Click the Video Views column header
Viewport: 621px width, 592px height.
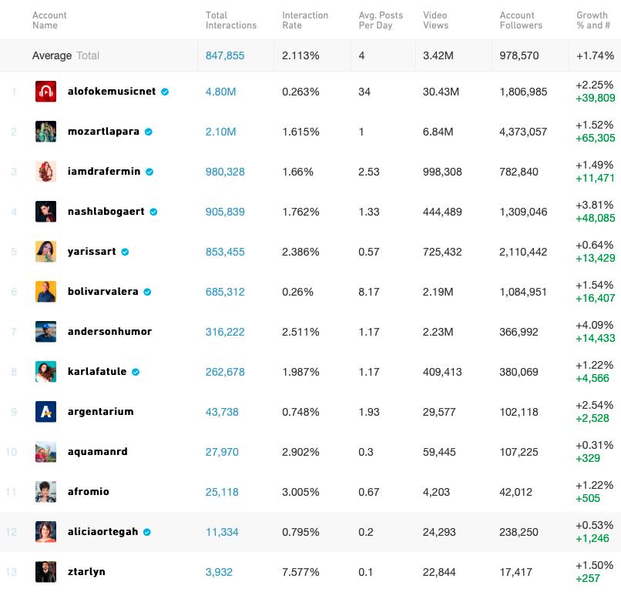tap(435, 20)
